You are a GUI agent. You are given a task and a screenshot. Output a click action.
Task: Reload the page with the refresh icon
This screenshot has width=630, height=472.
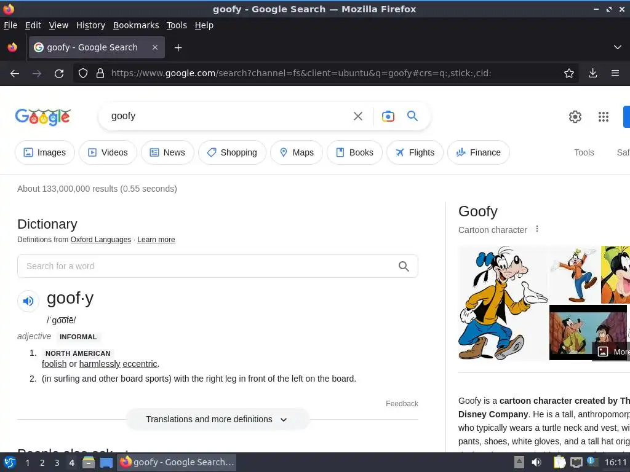point(59,74)
